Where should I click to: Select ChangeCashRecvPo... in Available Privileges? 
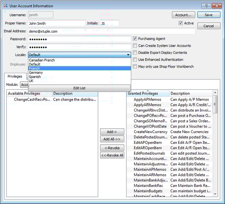point(32,100)
